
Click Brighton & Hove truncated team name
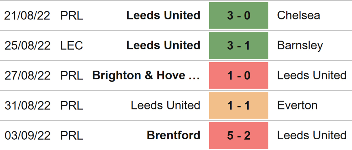coord(146,76)
